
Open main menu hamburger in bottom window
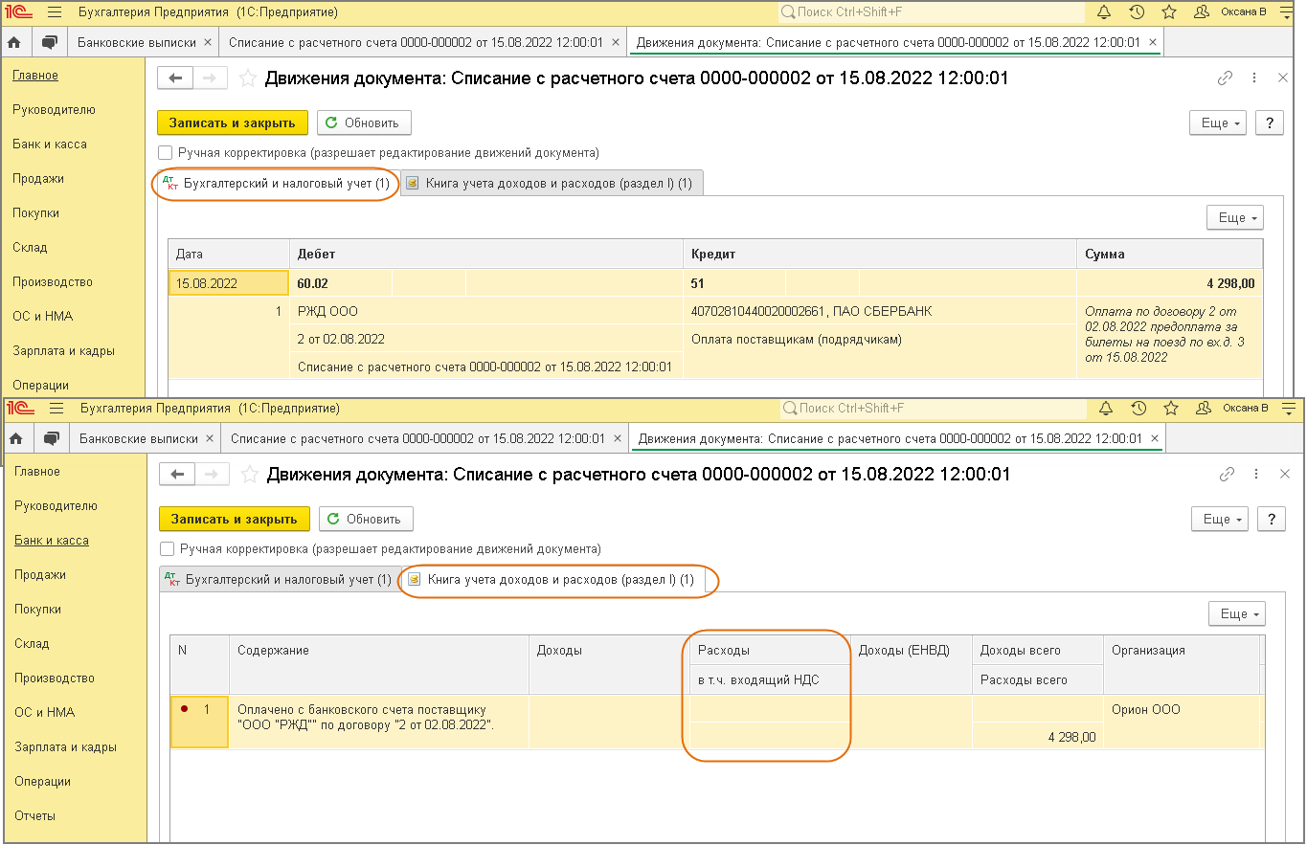55,409
